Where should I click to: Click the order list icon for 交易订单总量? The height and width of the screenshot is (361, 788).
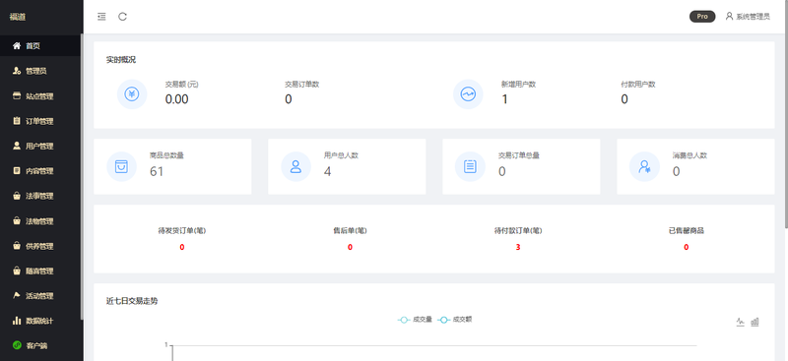[470, 166]
